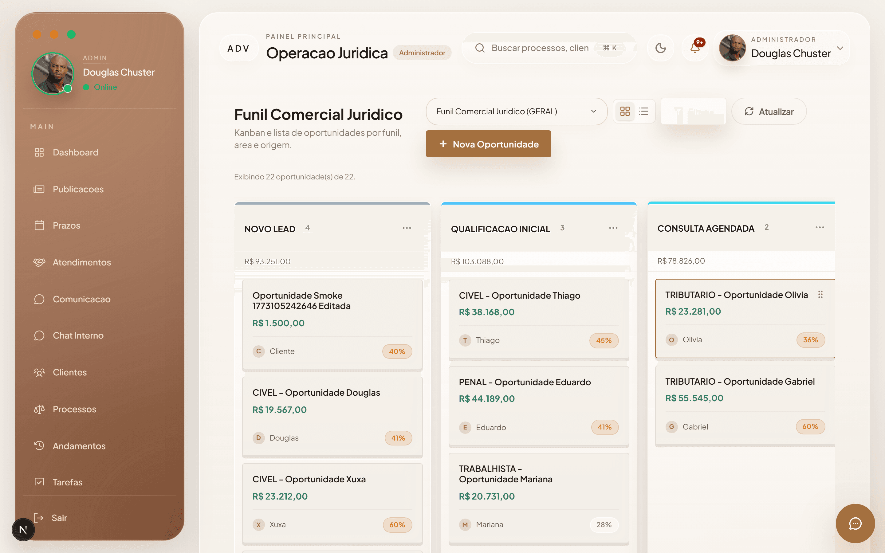Switch to list view layout
The width and height of the screenshot is (885, 553).
point(644,111)
